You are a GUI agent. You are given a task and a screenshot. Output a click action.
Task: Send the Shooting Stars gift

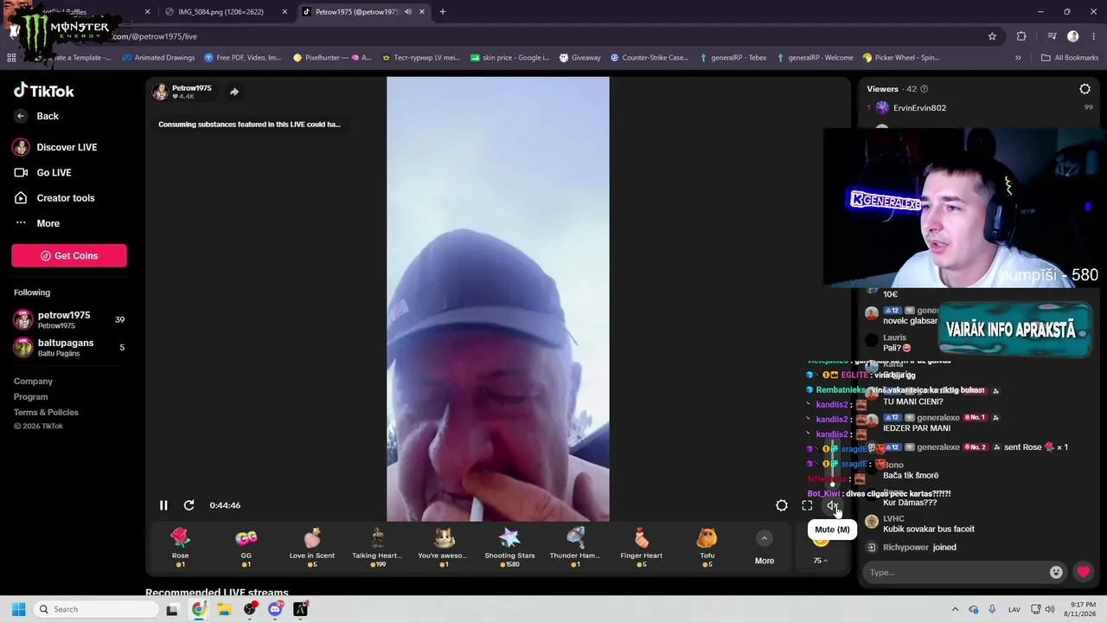tap(509, 547)
